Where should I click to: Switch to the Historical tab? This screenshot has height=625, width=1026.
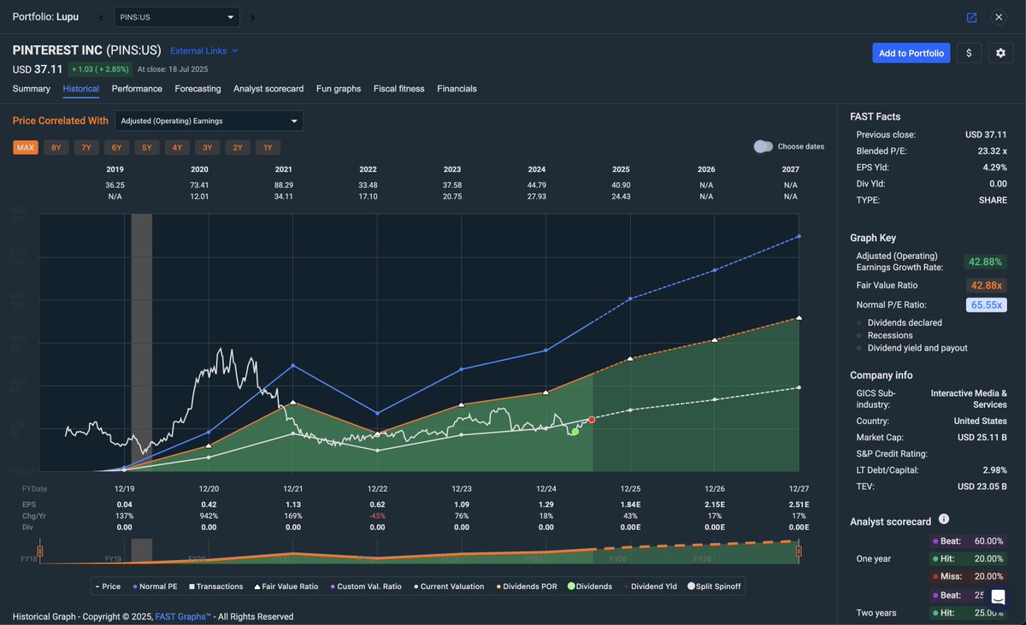tap(81, 89)
